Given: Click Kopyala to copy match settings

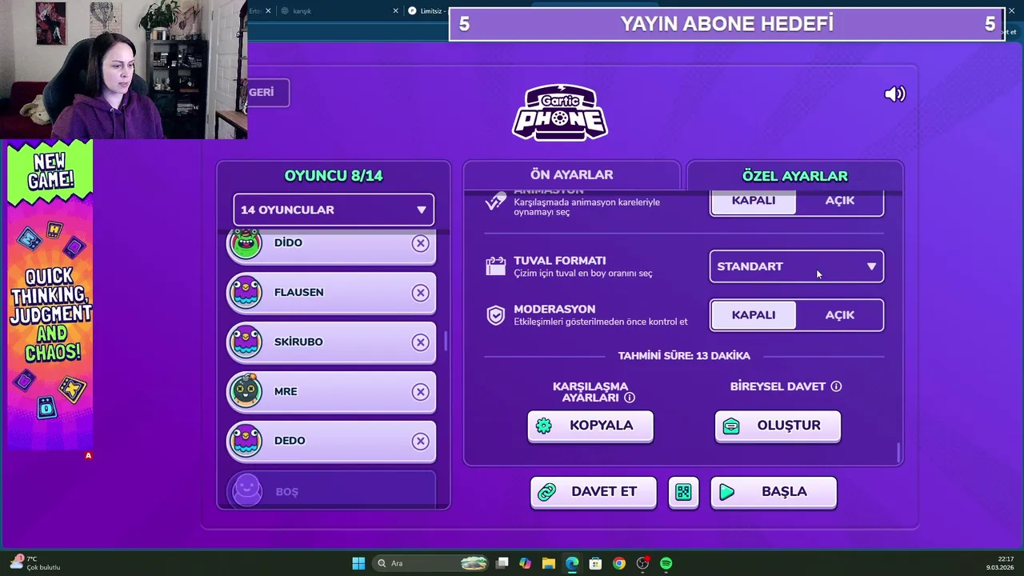Looking at the screenshot, I should pyautogui.click(x=590, y=426).
